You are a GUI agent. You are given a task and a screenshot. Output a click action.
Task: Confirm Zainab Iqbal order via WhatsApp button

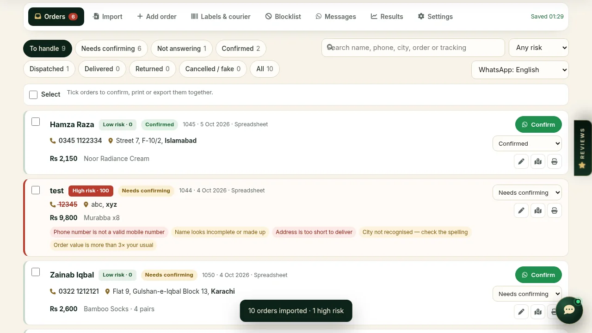[538, 275]
